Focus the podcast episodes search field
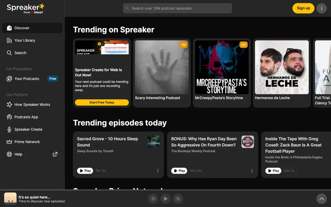Viewport: 331px width, 207px height. point(177,8)
